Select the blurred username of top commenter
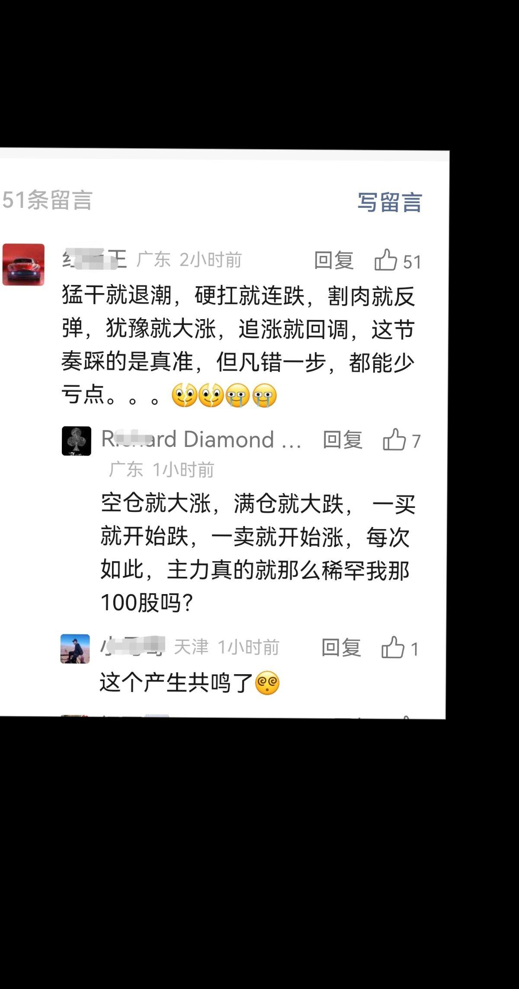Image resolution: width=519 pixels, height=989 pixels. click(x=94, y=259)
